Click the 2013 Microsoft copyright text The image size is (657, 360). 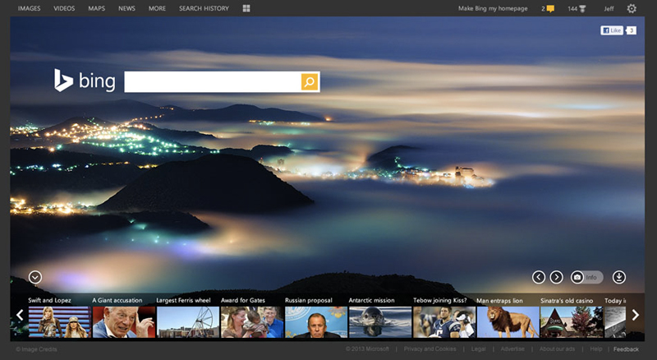pos(367,349)
